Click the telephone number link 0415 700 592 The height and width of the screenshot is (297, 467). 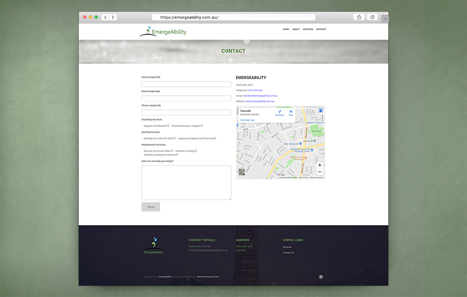(255, 90)
